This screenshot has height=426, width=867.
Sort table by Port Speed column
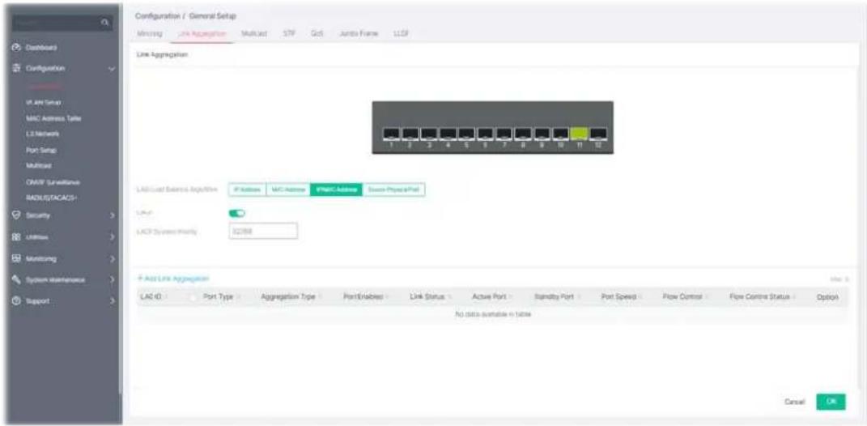click(622, 297)
